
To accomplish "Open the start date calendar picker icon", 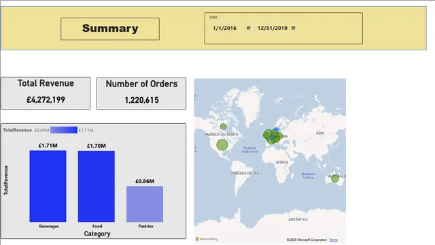I will (x=249, y=28).
